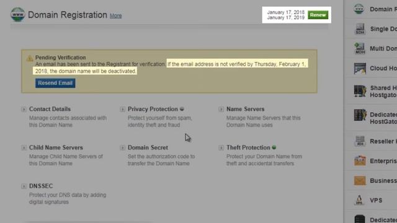Click the grey Privacy Protection status dot
The width and height of the screenshot is (397, 223).
tap(182, 109)
